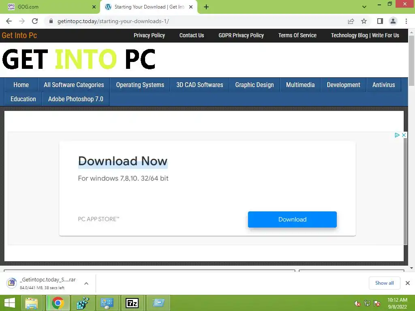415x311 pixels.
Task: Close the ad with the X icon
Action: [404, 135]
